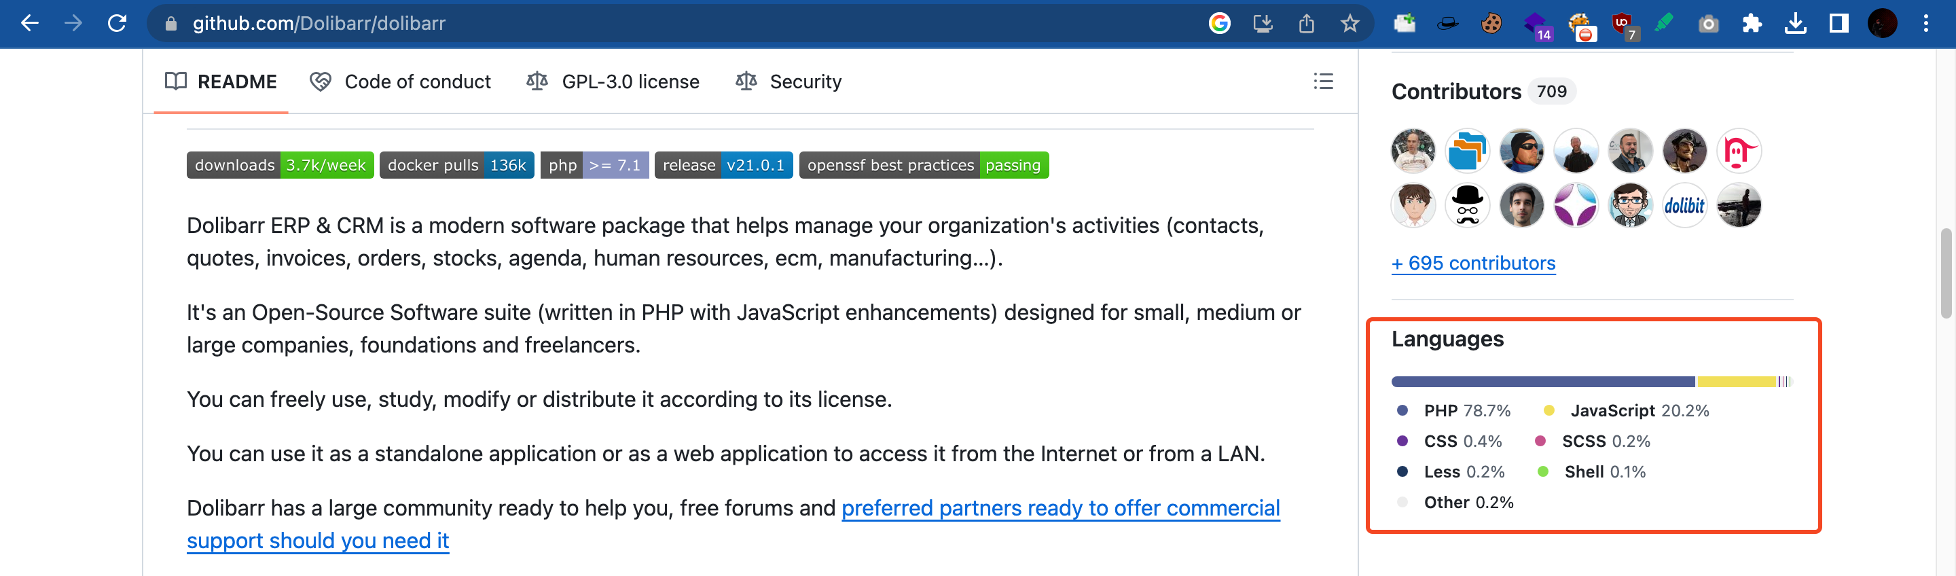This screenshot has width=1956, height=576.
Task: Click the PHP 78.7% language entry
Action: coord(1454,410)
